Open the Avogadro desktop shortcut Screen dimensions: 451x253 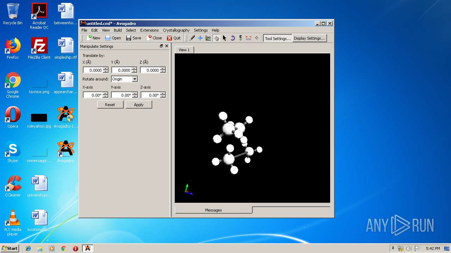(66, 152)
